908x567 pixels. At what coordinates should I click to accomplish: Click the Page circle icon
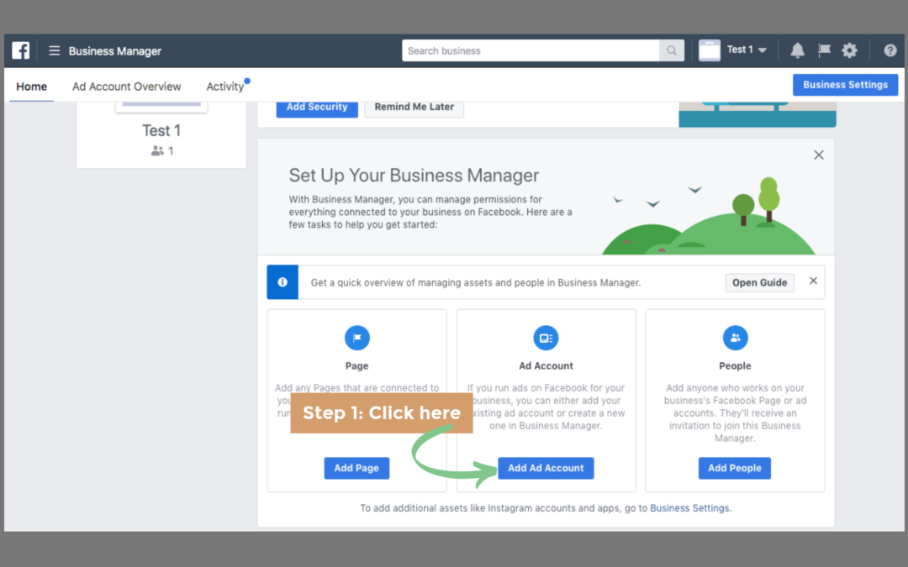356,338
